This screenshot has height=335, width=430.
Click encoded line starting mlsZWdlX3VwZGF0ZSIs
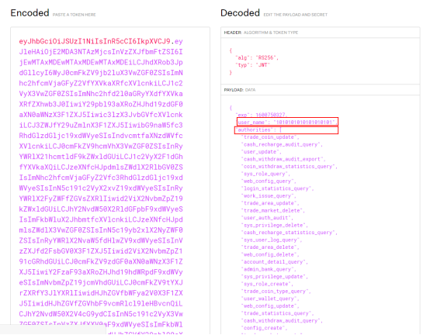(101, 230)
